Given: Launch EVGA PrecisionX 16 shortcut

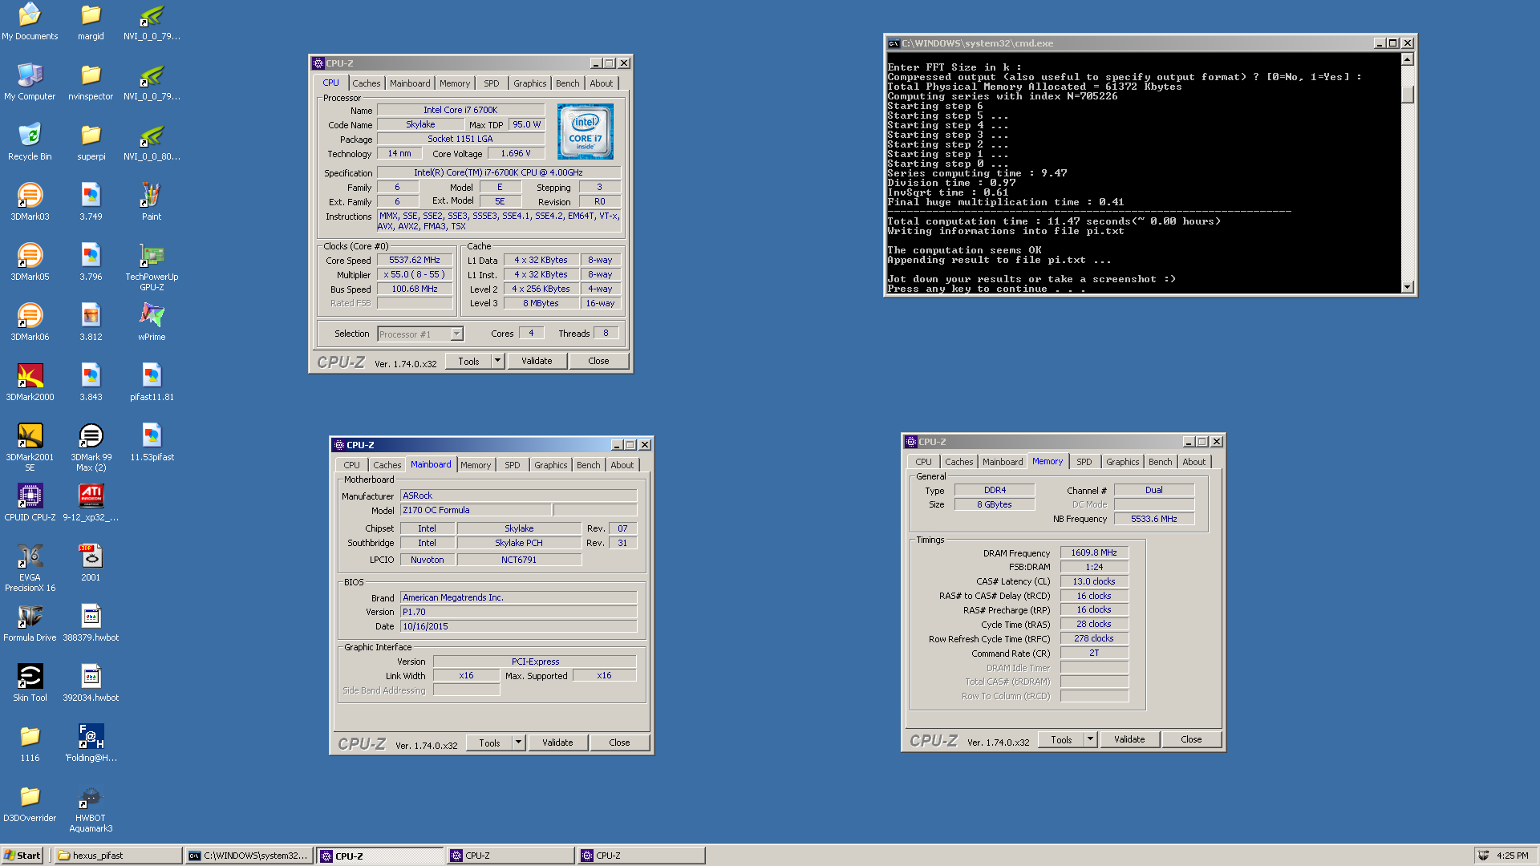Looking at the screenshot, I should [30, 568].
